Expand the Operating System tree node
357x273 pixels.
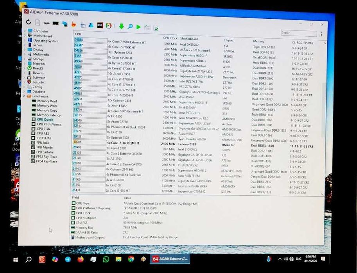coord(25,40)
